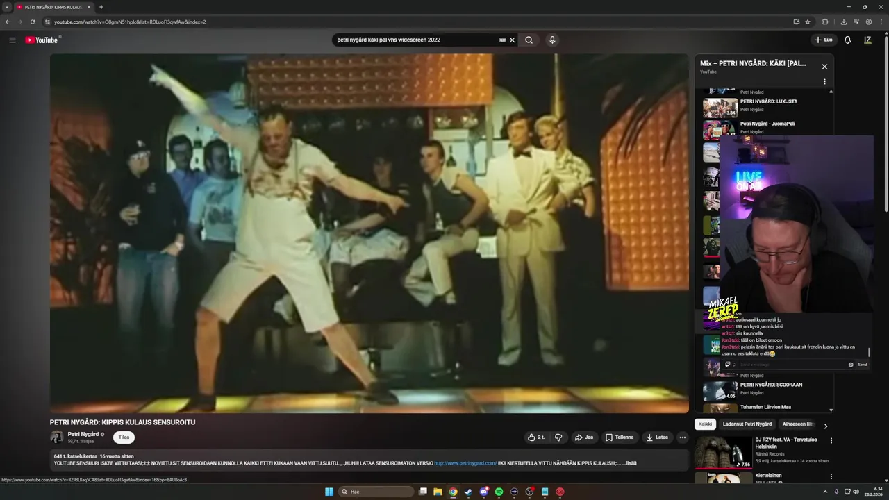Dislike the video with thumbs-down button
Viewport: 889px width, 500px height.
[x=558, y=437]
